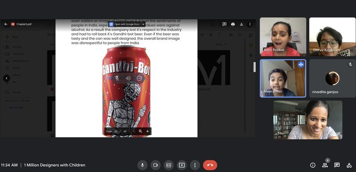
Task: Click the print icon in PDF viewer
Action: pyautogui.click(x=233, y=24)
